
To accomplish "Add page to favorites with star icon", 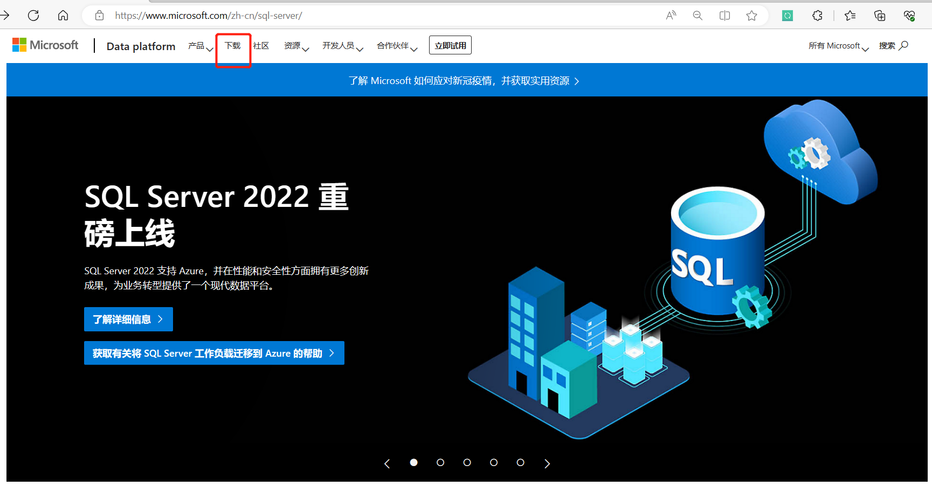I will (x=751, y=16).
